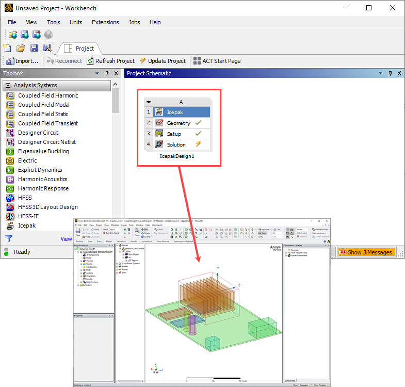The height and width of the screenshot is (387, 405).
Task: Select the Solution cell icon
Action: coord(159,144)
